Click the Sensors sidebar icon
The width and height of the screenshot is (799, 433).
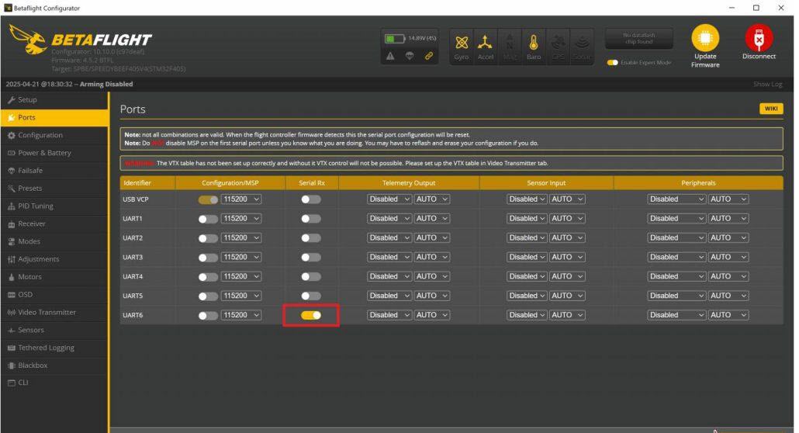pos(11,330)
